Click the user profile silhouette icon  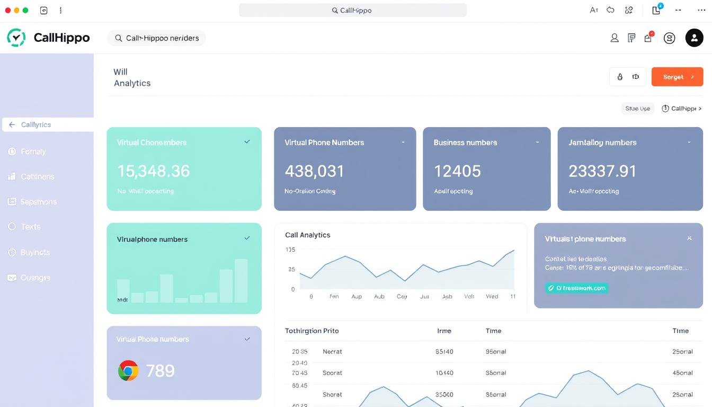coord(614,38)
